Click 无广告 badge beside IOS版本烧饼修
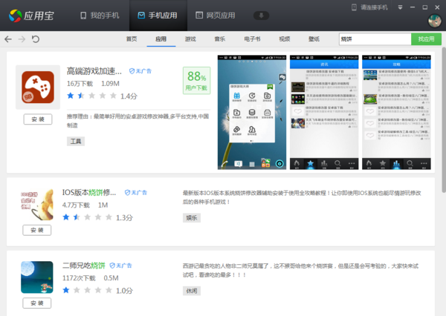Image resolution: width=446 pixels, height=316 pixels. tap(136, 193)
